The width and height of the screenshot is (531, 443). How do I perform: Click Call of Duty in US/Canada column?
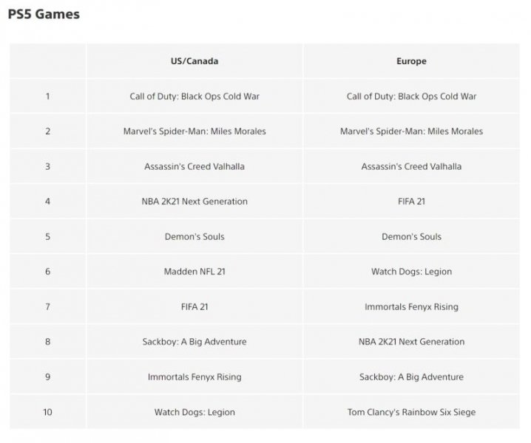click(195, 96)
